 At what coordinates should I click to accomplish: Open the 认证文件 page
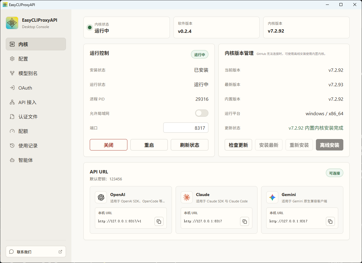tap(36, 117)
